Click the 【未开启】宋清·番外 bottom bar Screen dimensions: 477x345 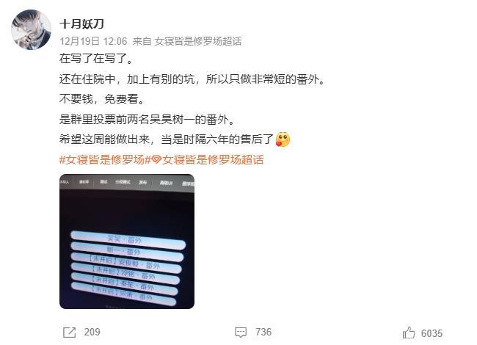click(123, 294)
